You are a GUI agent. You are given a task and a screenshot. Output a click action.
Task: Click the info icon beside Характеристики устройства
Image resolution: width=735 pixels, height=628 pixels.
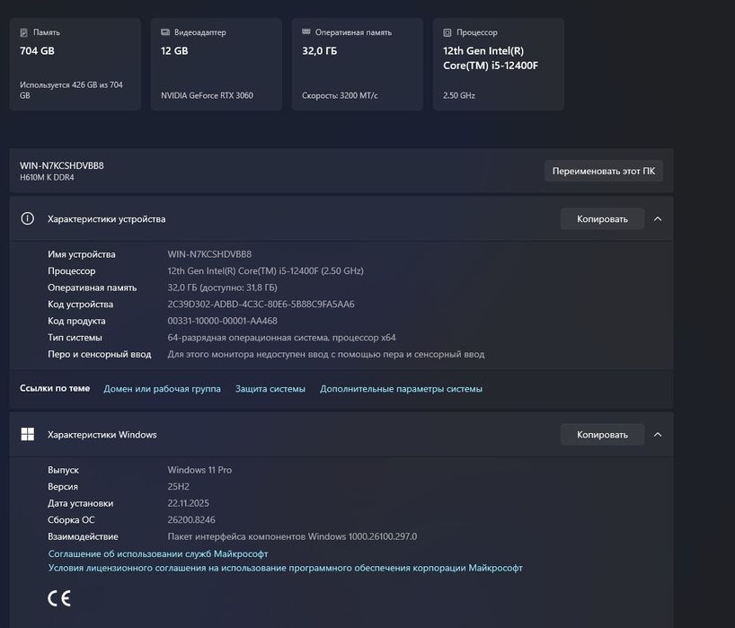pyautogui.click(x=27, y=218)
